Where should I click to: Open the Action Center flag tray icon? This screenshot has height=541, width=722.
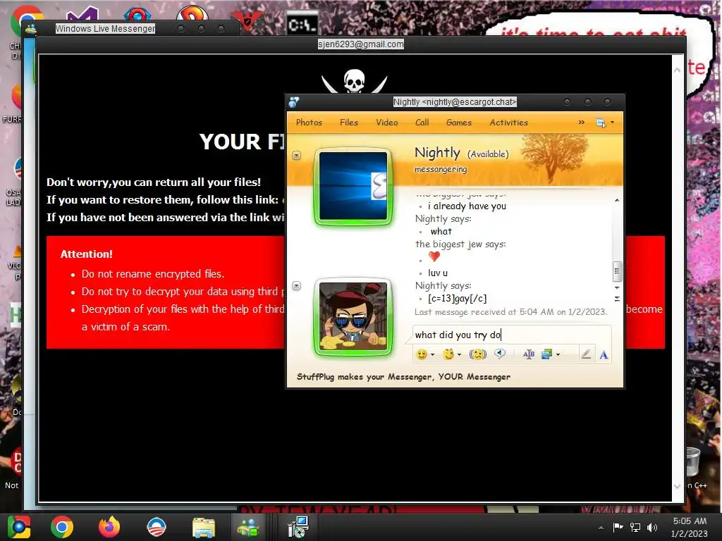click(618, 527)
